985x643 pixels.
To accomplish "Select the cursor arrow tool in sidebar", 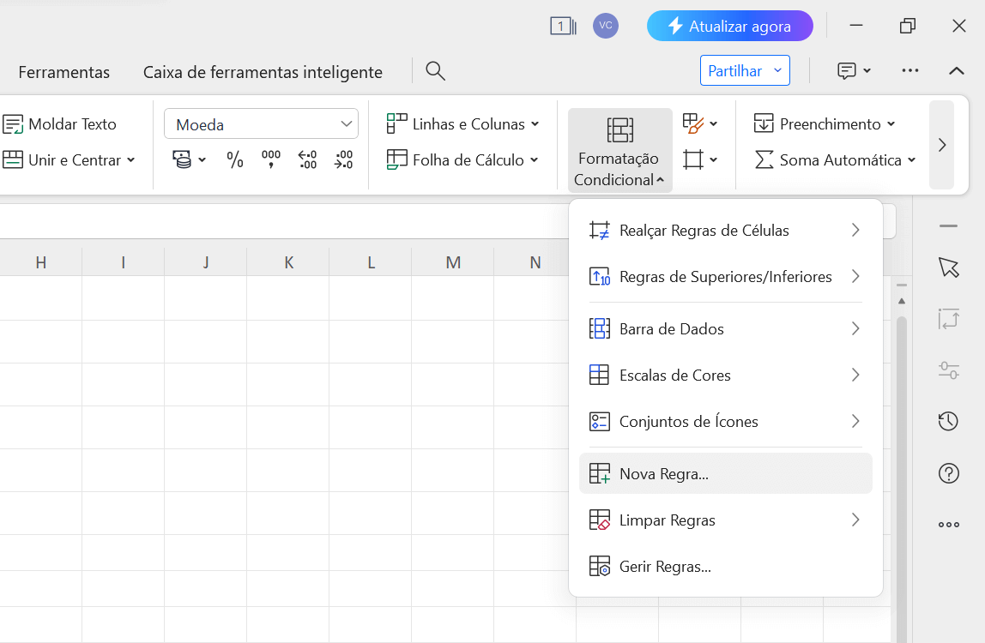I will click(x=948, y=267).
